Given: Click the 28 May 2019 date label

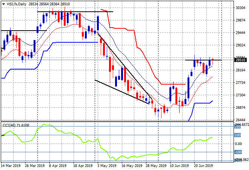Looking at the screenshot, I should 156,166.
